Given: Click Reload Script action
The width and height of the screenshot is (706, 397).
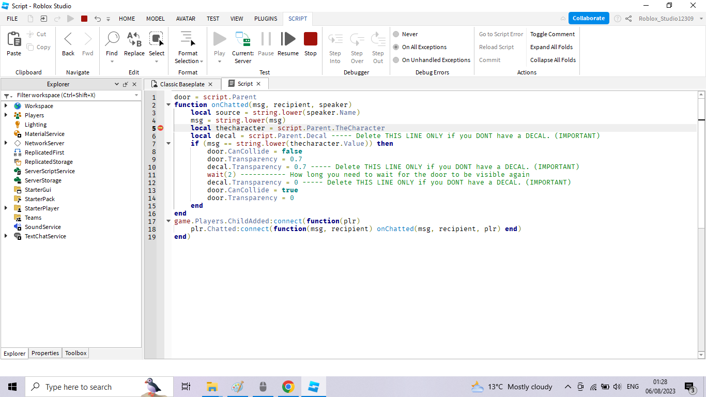Looking at the screenshot, I should click(x=496, y=47).
